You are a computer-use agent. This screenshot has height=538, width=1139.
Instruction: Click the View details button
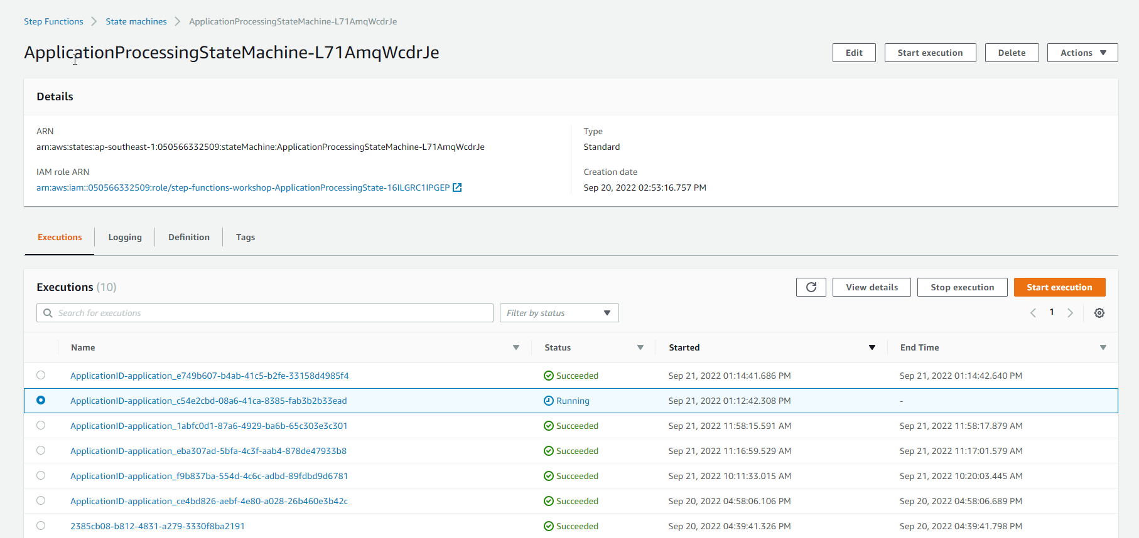pyautogui.click(x=872, y=287)
